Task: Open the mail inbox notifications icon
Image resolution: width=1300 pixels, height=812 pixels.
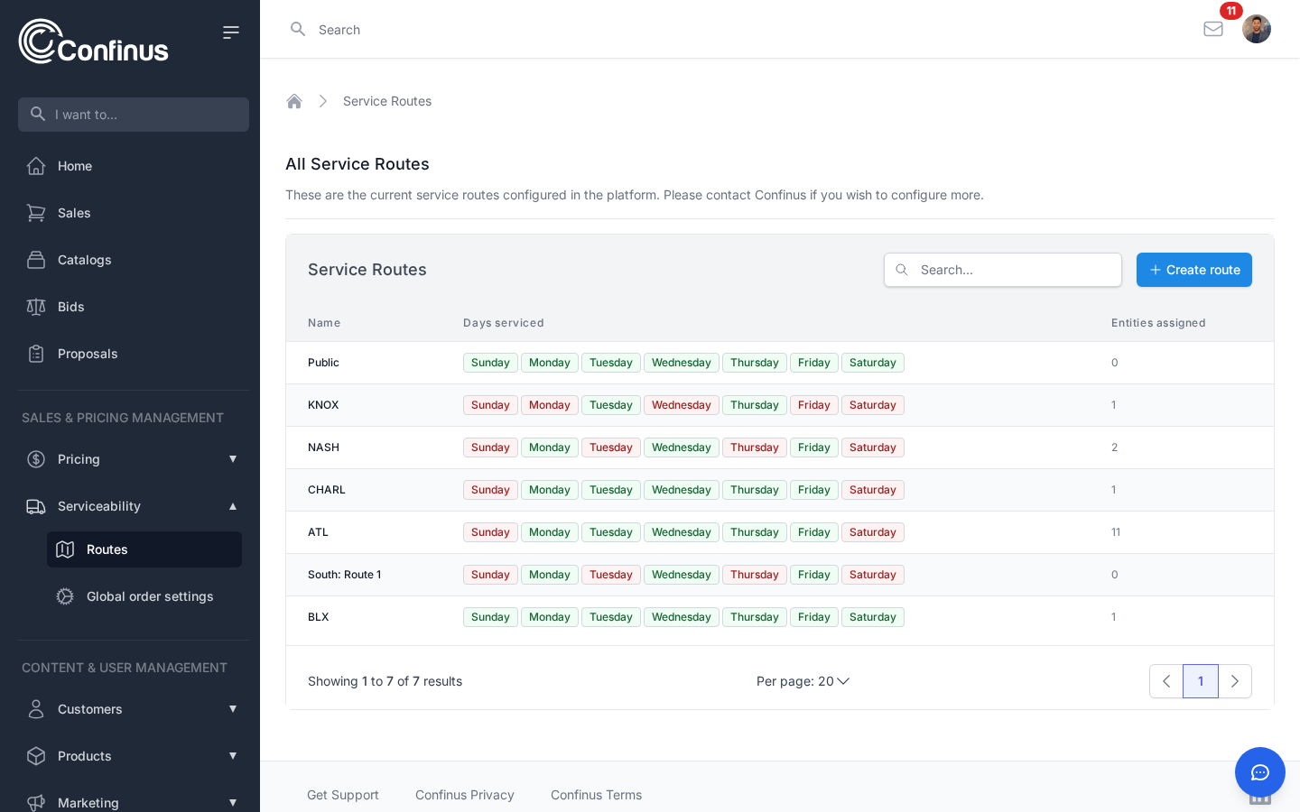Action: [x=1213, y=29]
